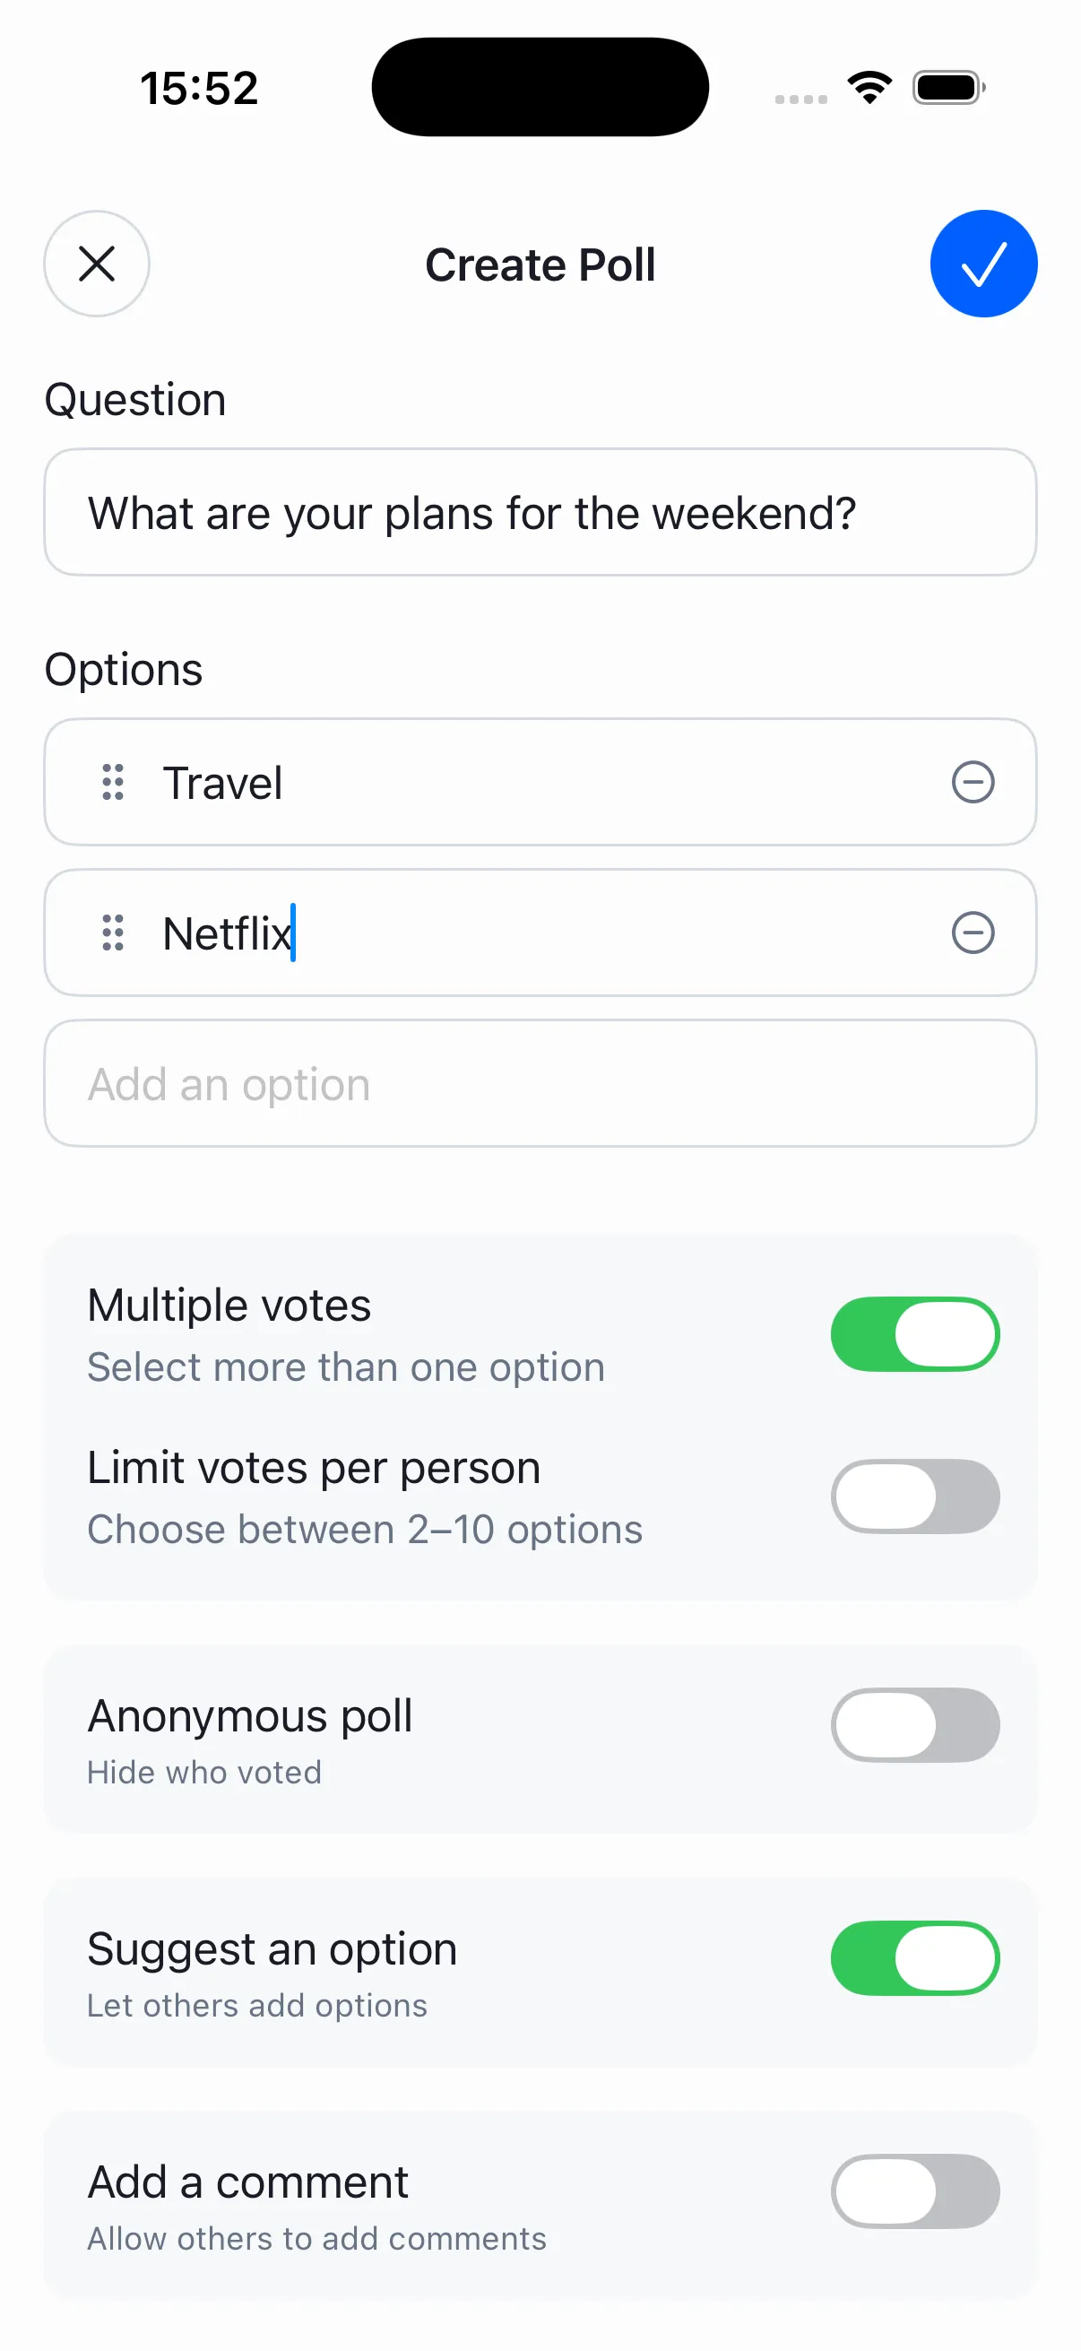
Task: Click the Hide who voted label
Action: (203, 1772)
